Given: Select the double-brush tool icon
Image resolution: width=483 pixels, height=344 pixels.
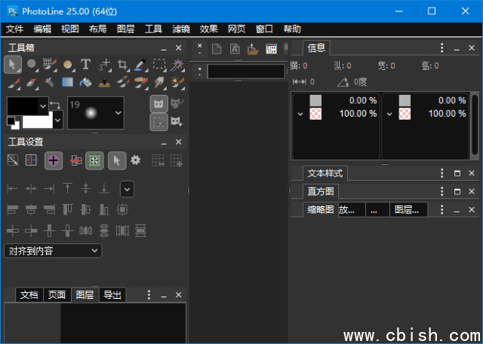Looking at the screenshot, I should (x=122, y=82).
